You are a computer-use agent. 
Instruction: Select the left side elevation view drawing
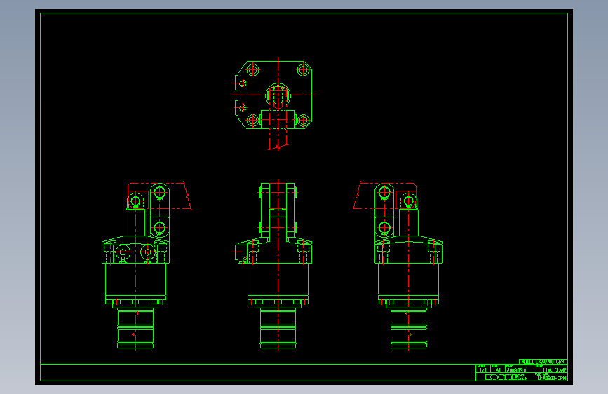click(x=147, y=266)
